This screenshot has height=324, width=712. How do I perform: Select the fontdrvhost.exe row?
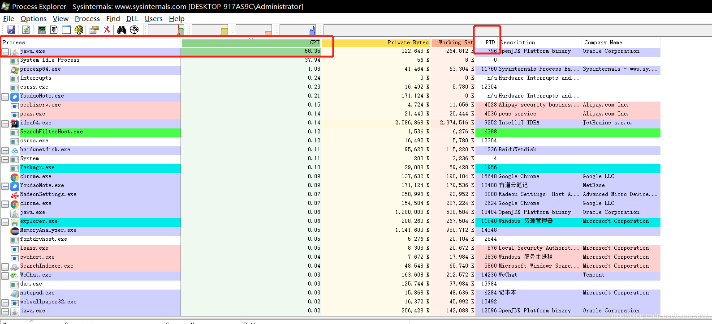coord(330,239)
